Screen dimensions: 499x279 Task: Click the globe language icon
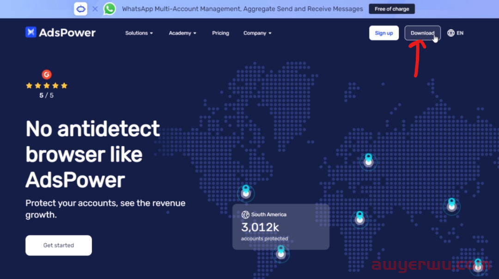[450, 33]
